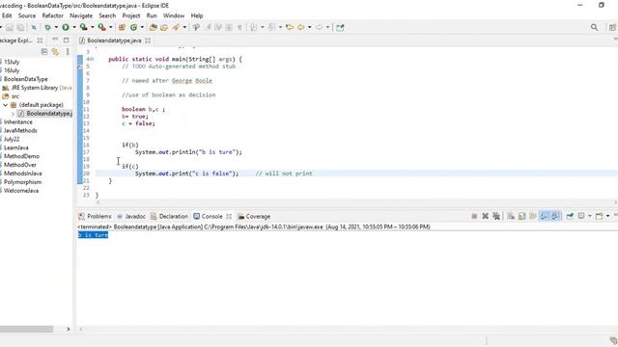Click the New Java Package icon
618x347 pixels.
pyautogui.click(x=122, y=27)
